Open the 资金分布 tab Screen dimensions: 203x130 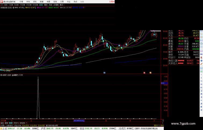(x=18, y=125)
